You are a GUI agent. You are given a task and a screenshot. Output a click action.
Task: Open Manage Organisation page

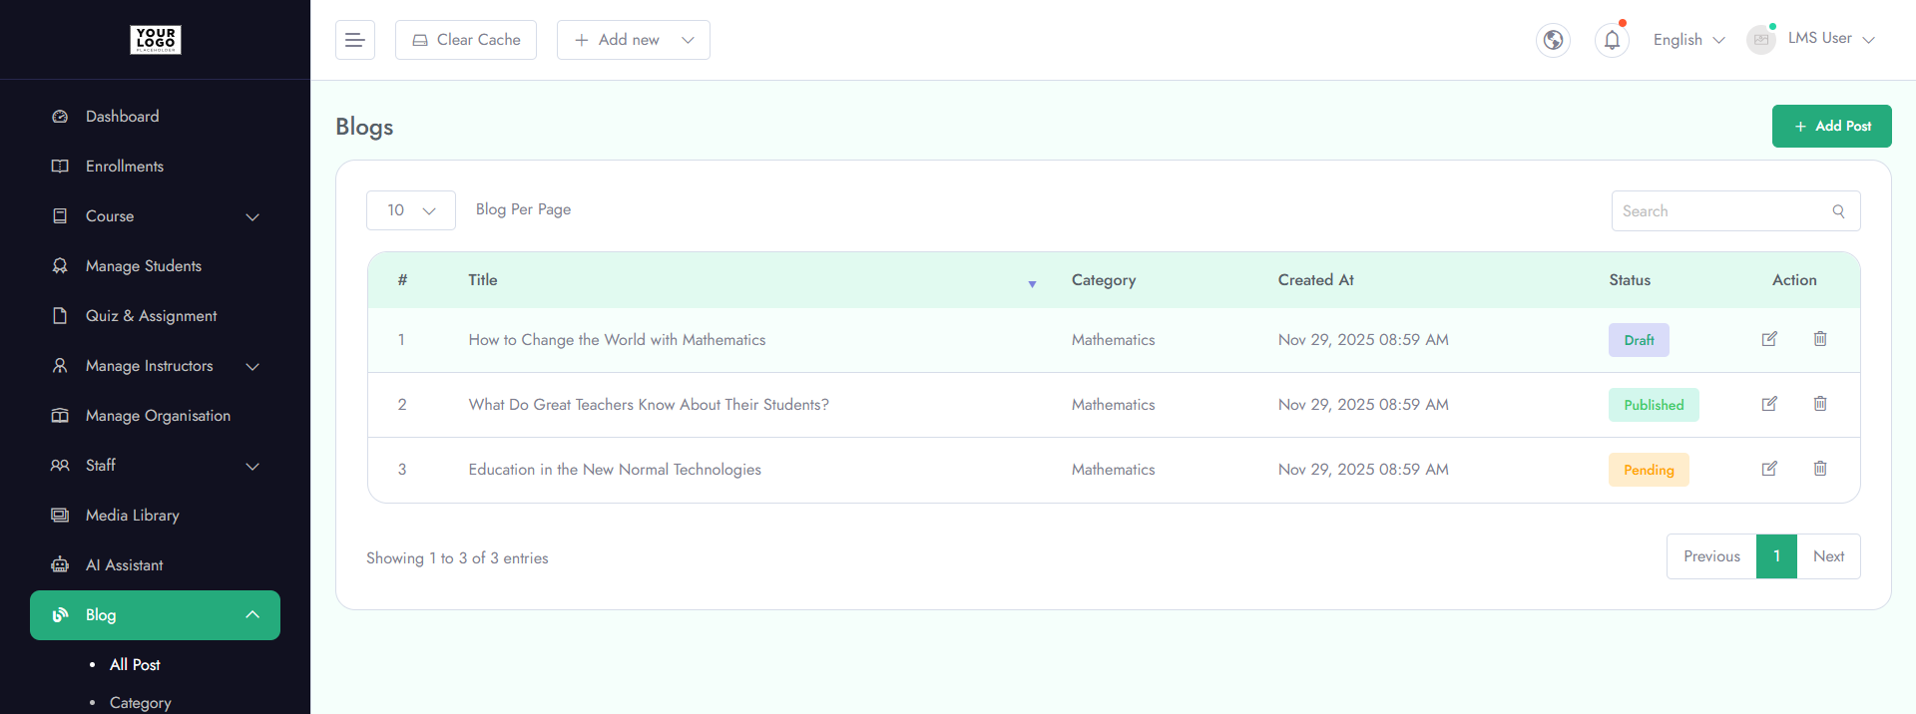point(158,416)
